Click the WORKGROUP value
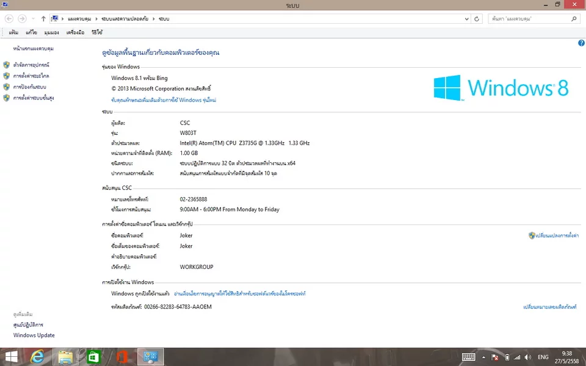 pos(197,267)
